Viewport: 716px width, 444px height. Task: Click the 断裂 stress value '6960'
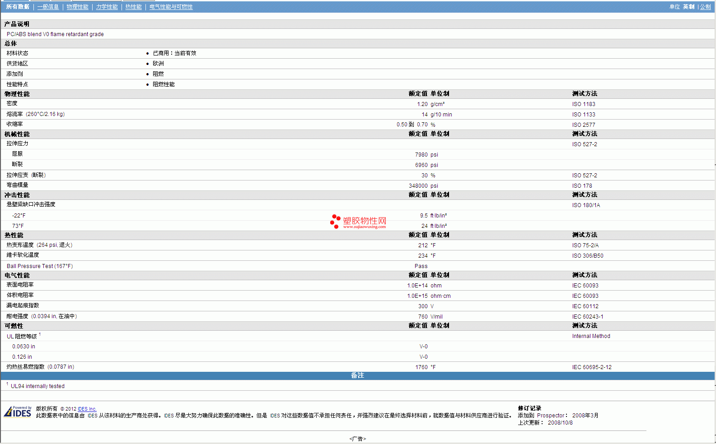pos(421,165)
